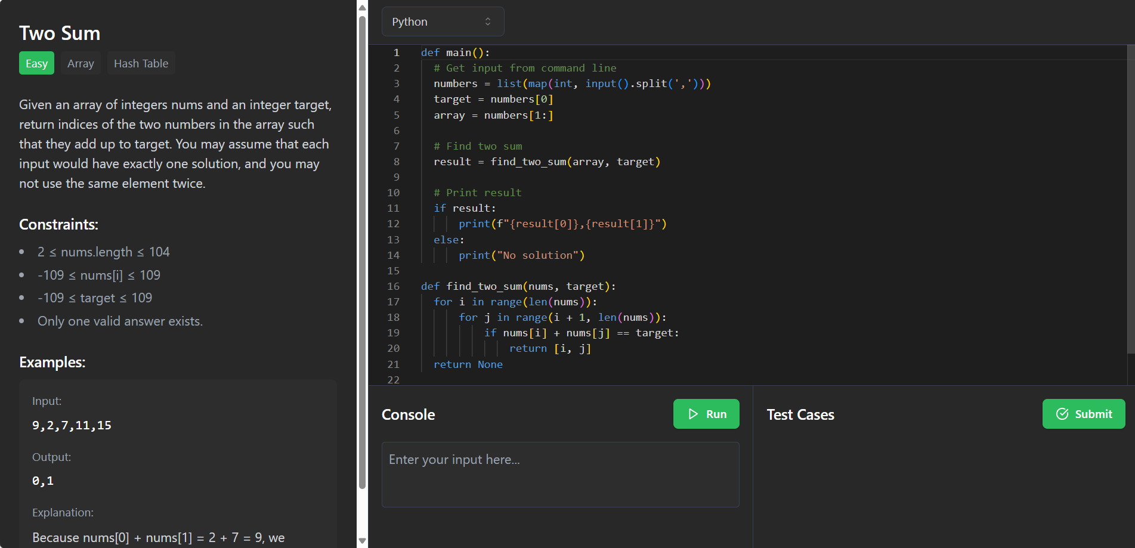Choose the Hash Table topic tag

(x=141, y=63)
